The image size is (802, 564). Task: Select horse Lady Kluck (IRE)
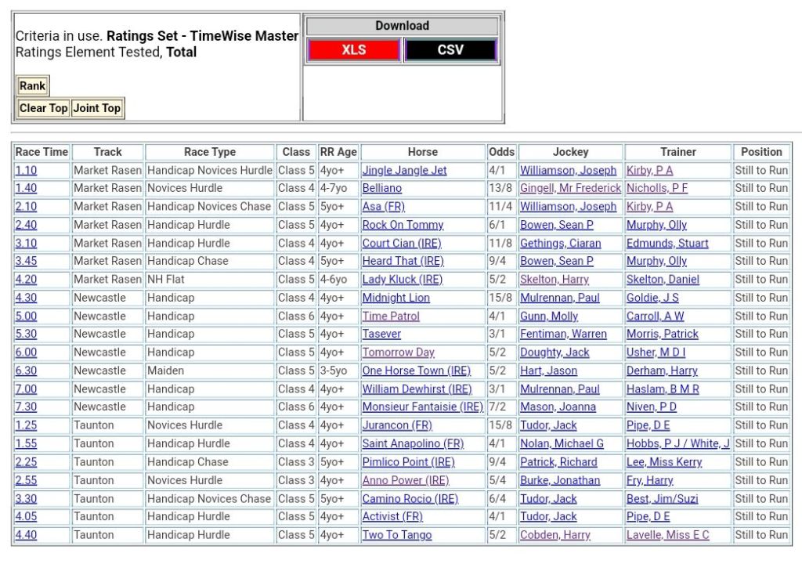coord(402,280)
